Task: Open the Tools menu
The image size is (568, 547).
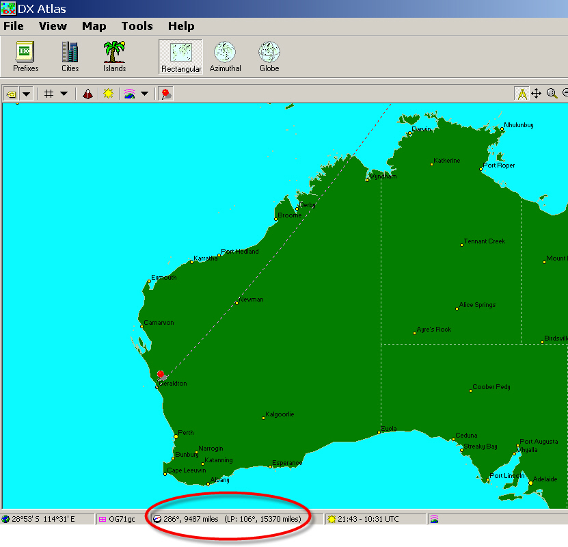Action: click(x=137, y=26)
